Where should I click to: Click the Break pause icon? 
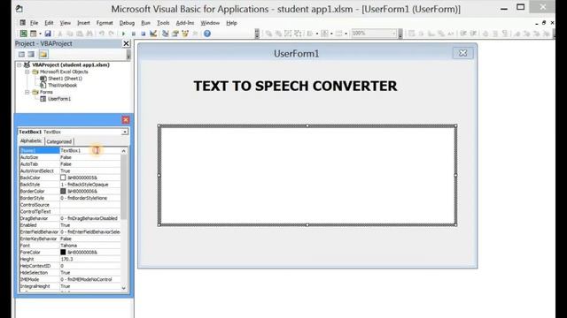[x=134, y=34]
